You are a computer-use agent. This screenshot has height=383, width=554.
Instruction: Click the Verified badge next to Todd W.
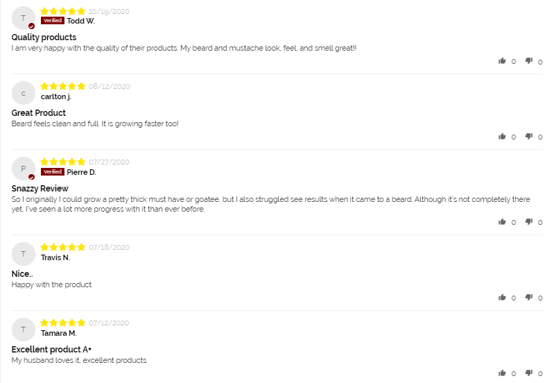click(x=53, y=21)
